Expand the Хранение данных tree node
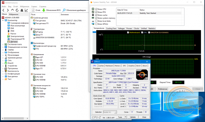This screenshot has width=205, height=122. pyautogui.click(x=3, y=58)
